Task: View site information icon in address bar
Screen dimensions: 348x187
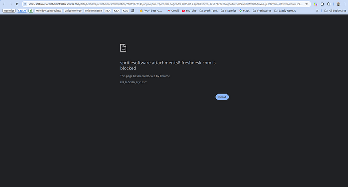Action: click(x=25, y=4)
